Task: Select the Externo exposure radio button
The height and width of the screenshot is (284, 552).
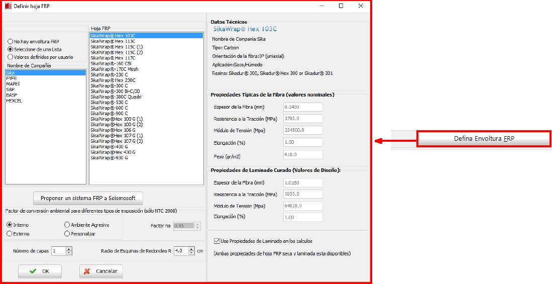Action: click(10, 234)
